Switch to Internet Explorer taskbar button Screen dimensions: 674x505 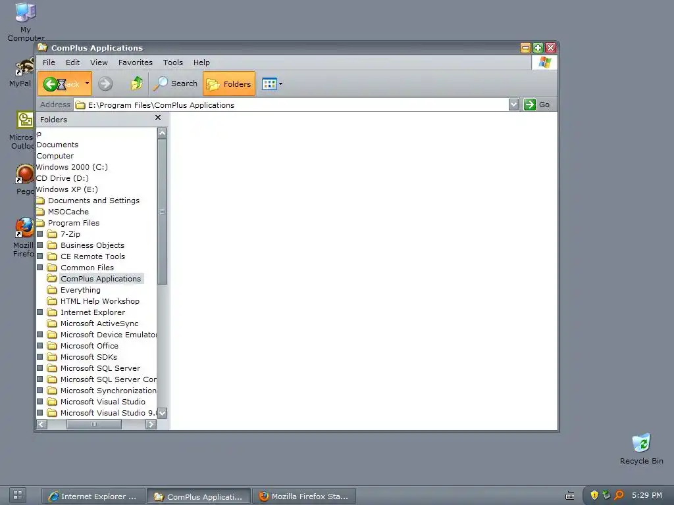pos(93,496)
